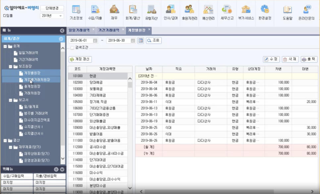Select the 2019-06-11 식대 ledger row

[x=227, y=102]
